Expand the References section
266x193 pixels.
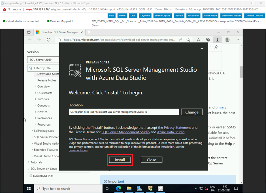tap(35, 118)
